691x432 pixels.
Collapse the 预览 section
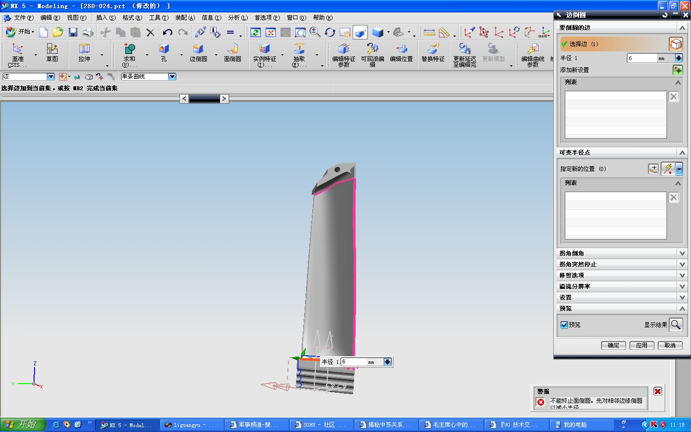pos(682,309)
